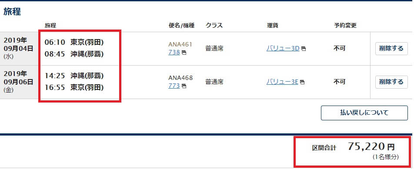The height and width of the screenshot is (169, 414).
Task: Open the バリュー3E fare details link
Action: tap(282, 82)
